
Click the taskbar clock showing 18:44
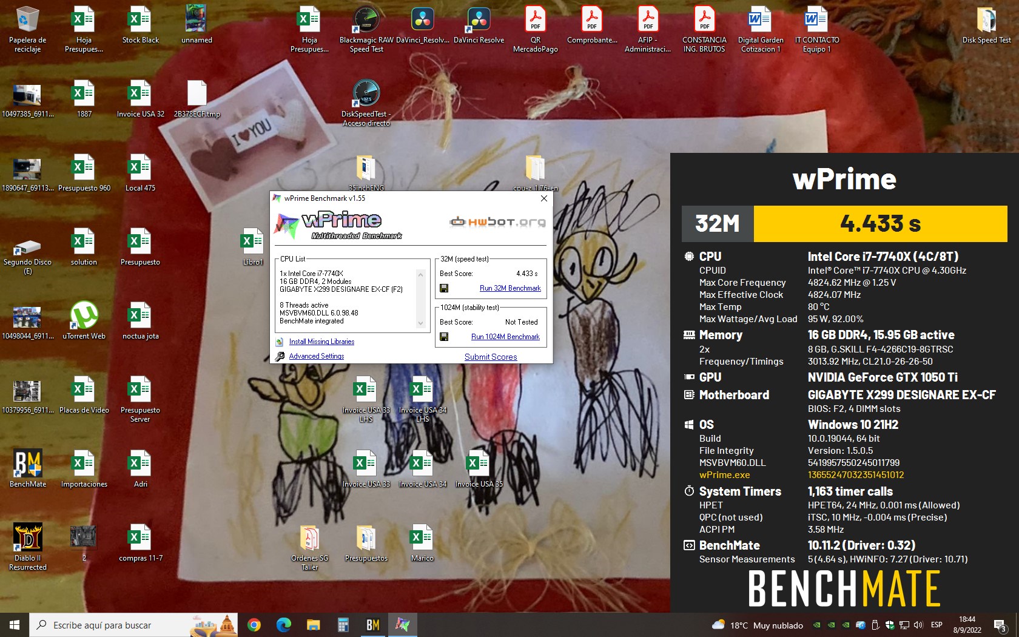[967, 625]
